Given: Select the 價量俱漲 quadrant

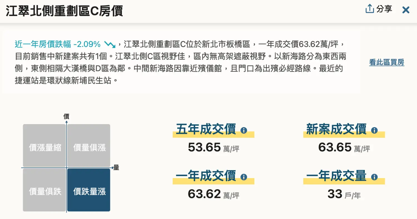Looking at the screenshot, I should coord(89,146).
